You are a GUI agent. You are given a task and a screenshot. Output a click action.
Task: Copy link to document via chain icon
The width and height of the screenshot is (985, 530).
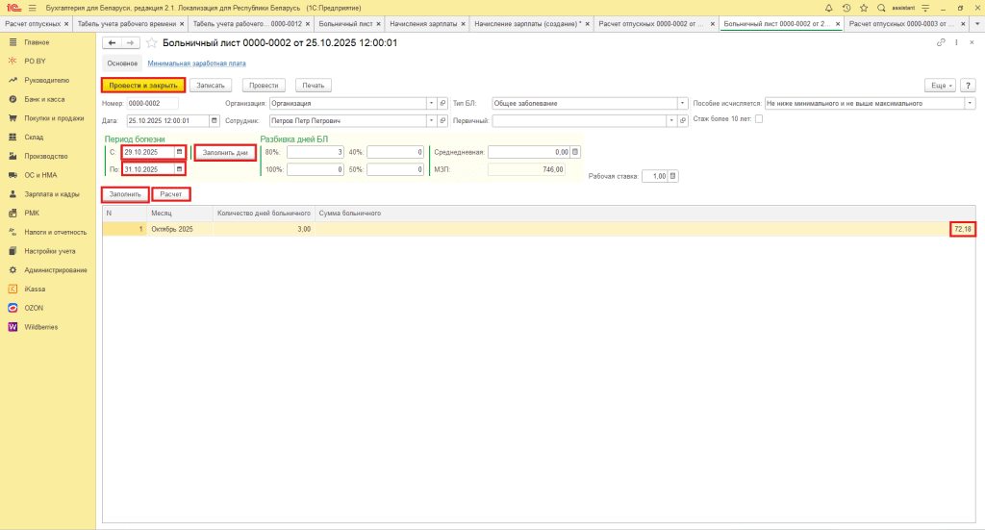940,43
